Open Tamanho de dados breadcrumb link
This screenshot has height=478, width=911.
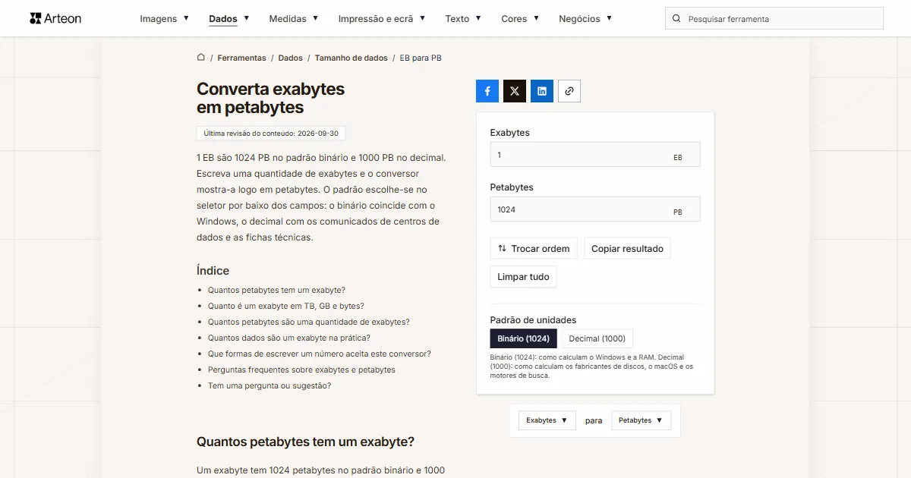click(351, 58)
